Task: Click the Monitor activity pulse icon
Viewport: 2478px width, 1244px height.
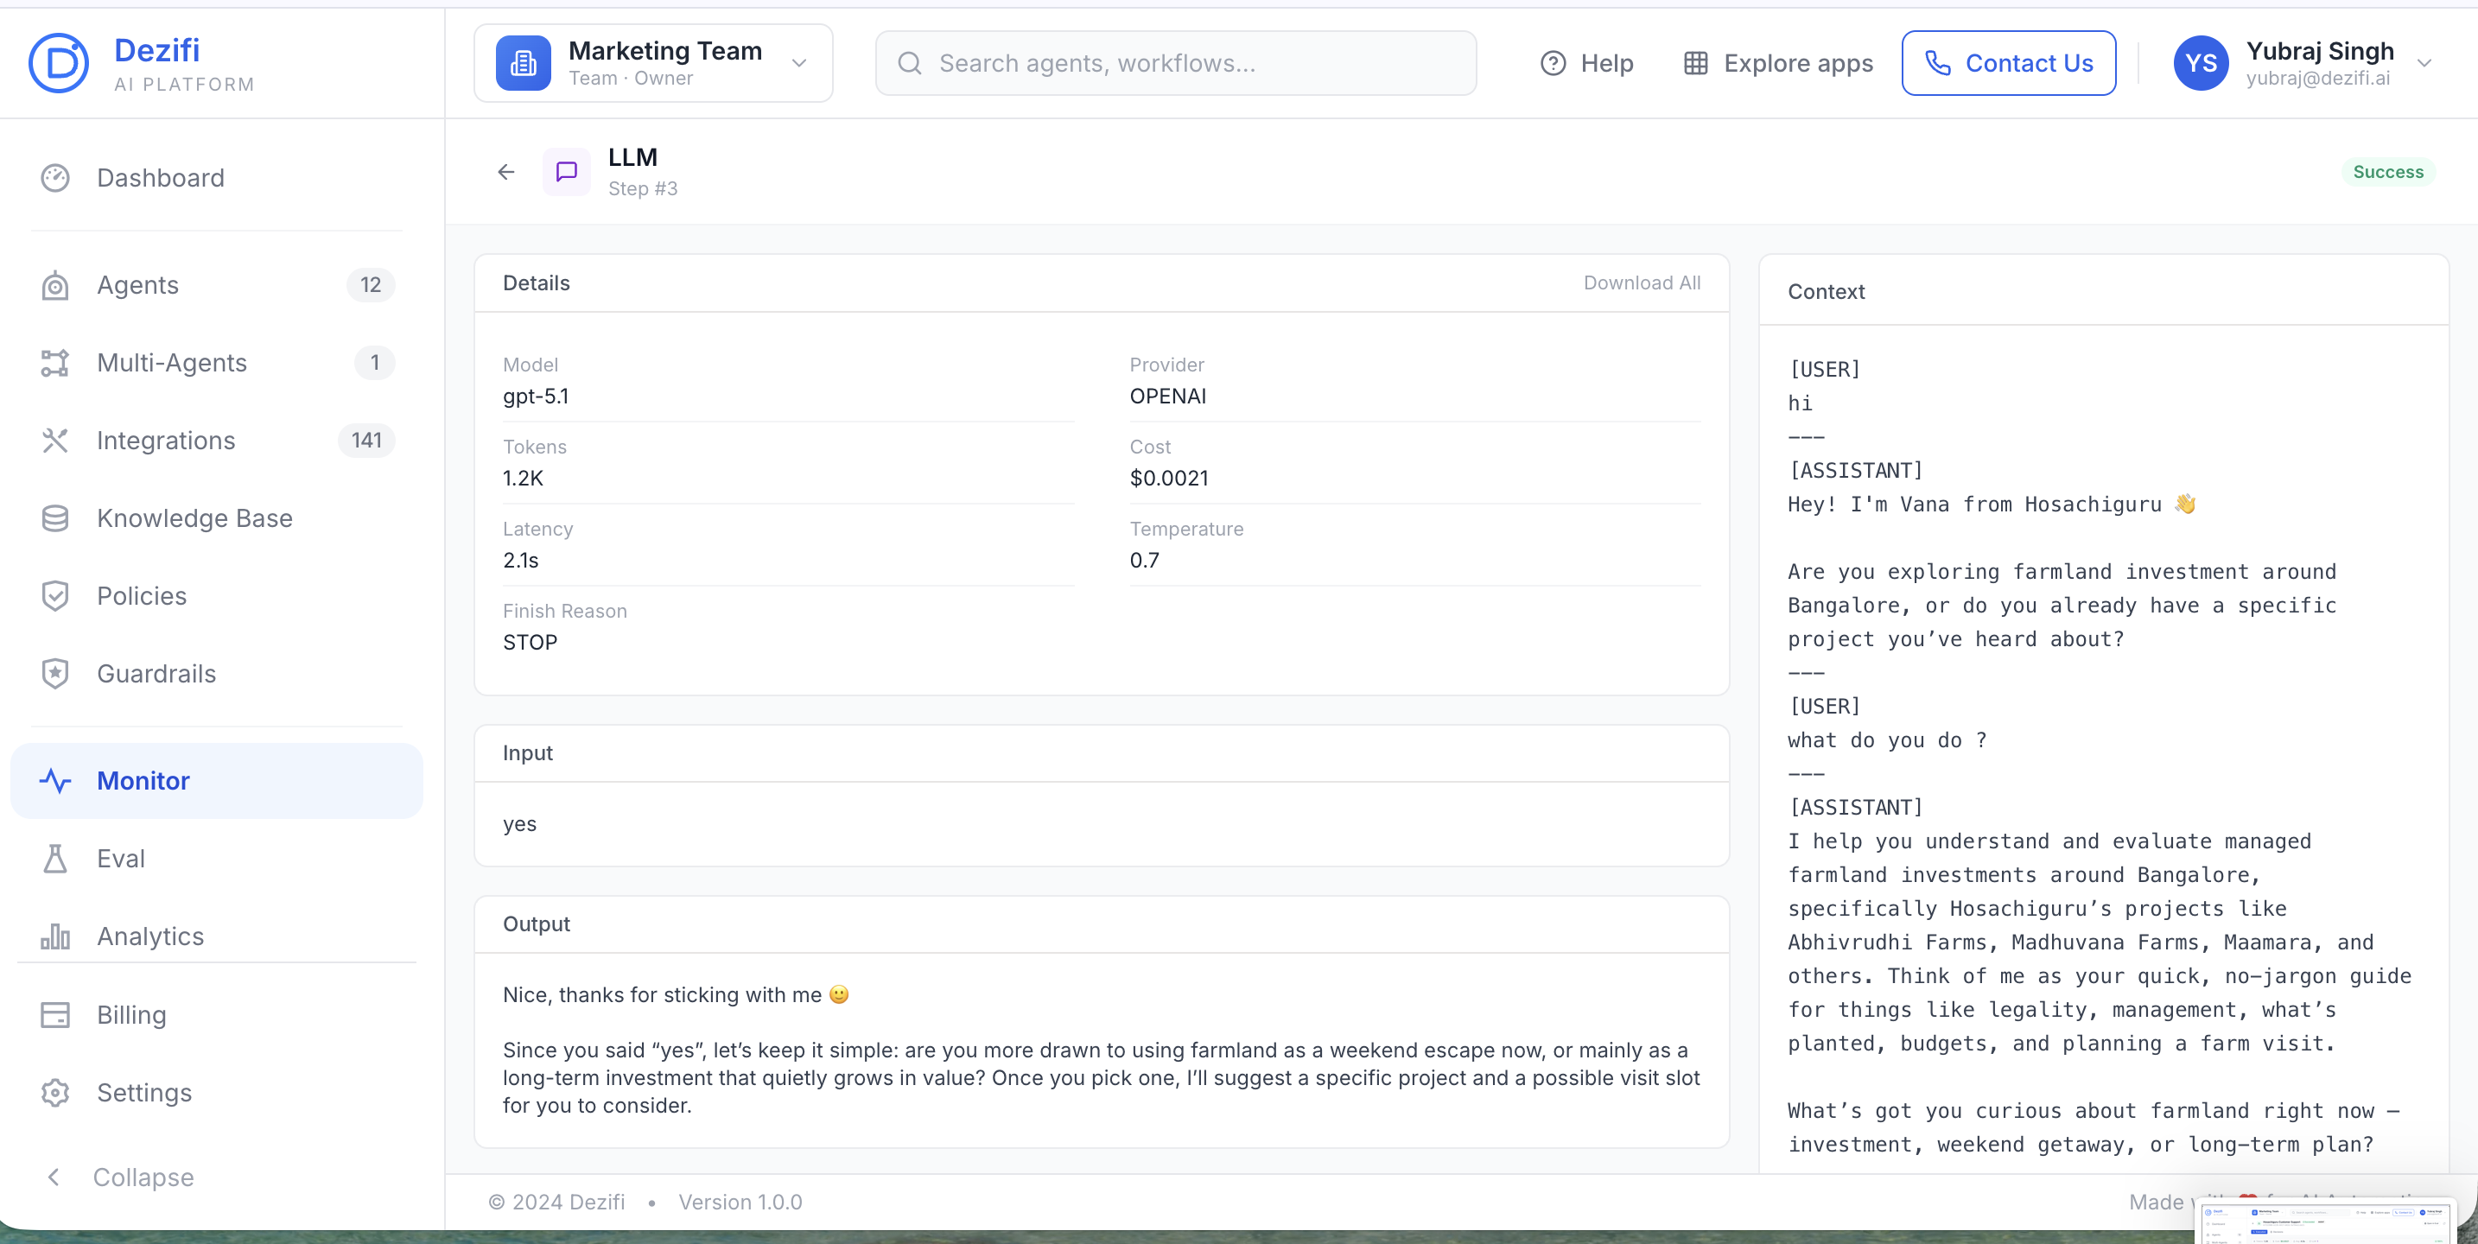Action: pyautogui.click(x=54, y=780)
